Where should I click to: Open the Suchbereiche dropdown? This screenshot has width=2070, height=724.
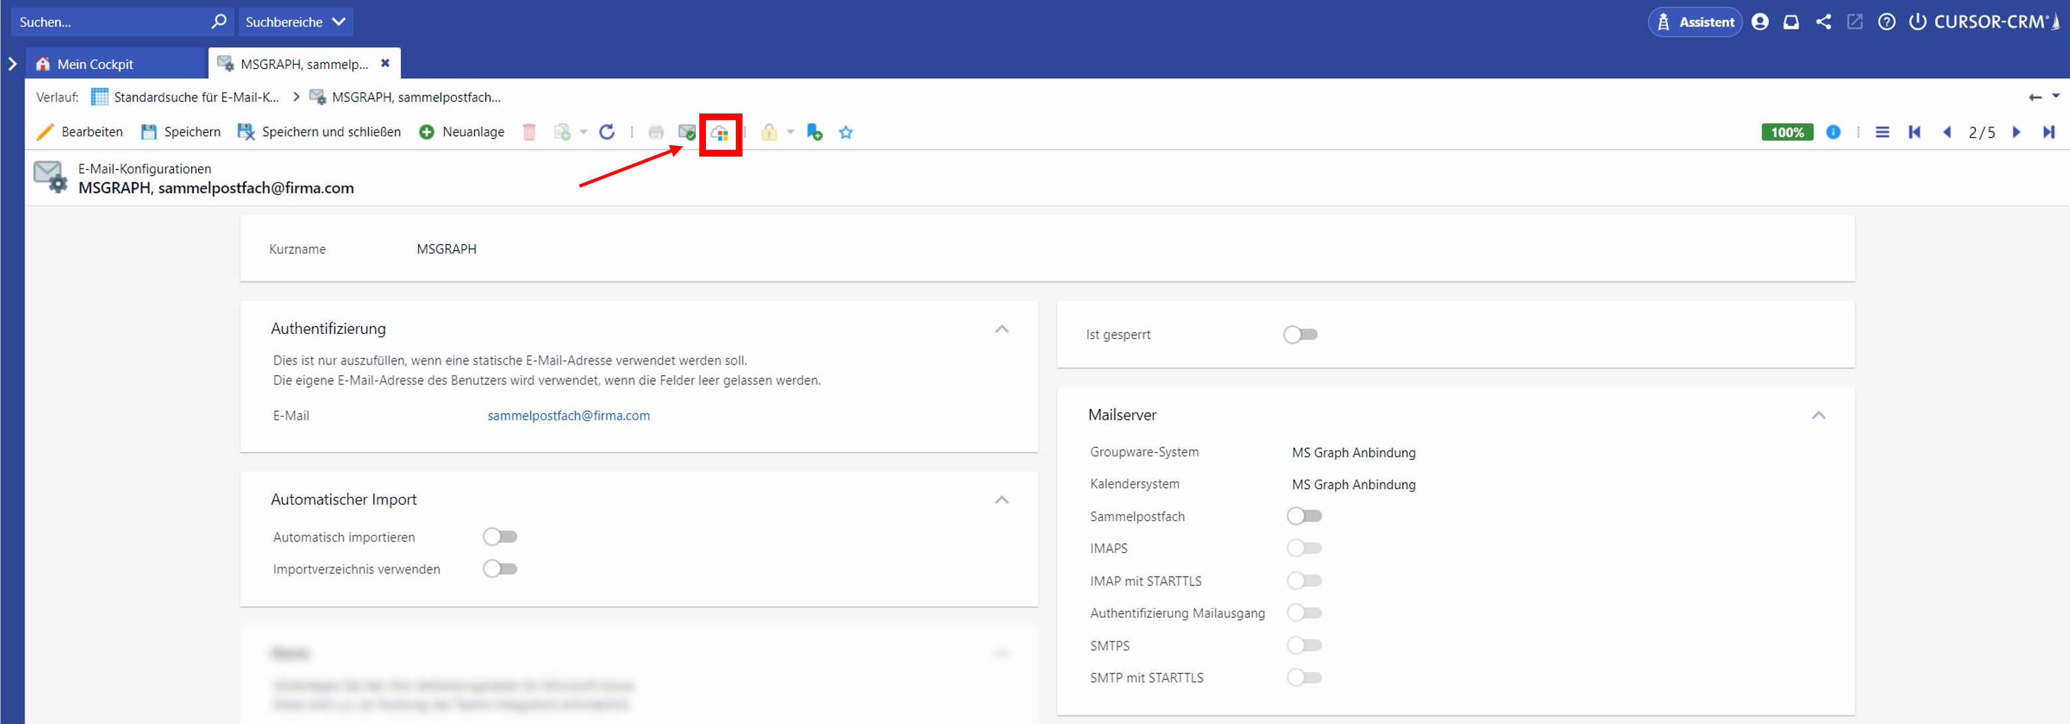click(x=294, y=22)
